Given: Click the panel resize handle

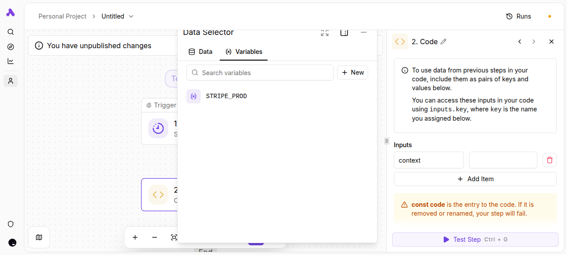Looking at the screenshot, I should point(386,141).
